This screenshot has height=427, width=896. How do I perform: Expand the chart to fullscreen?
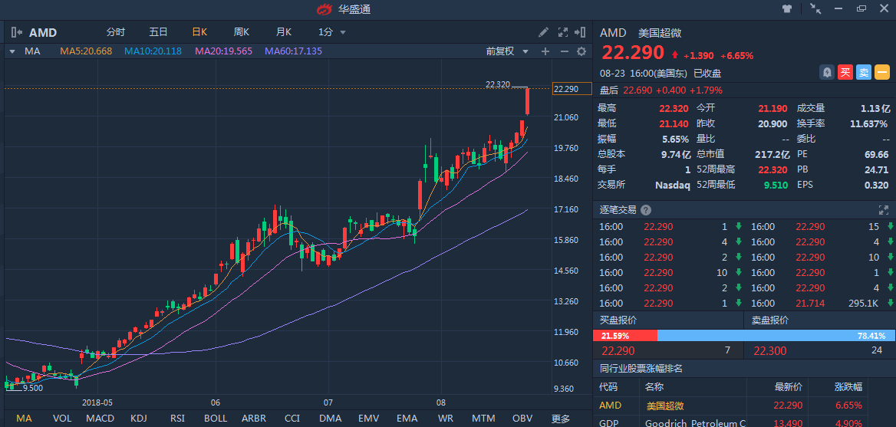[562, 32]
